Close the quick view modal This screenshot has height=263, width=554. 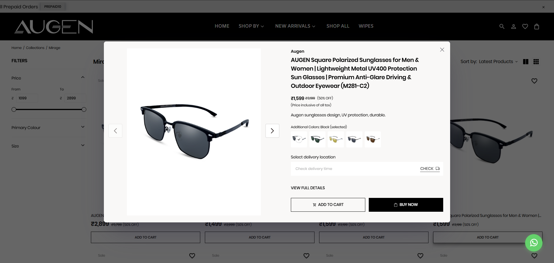[442, 50]
